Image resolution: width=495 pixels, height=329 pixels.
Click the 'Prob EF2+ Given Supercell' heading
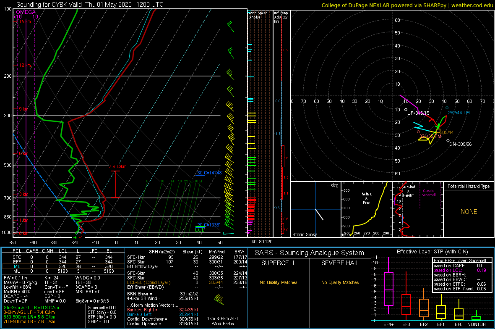tap(460, 261)
